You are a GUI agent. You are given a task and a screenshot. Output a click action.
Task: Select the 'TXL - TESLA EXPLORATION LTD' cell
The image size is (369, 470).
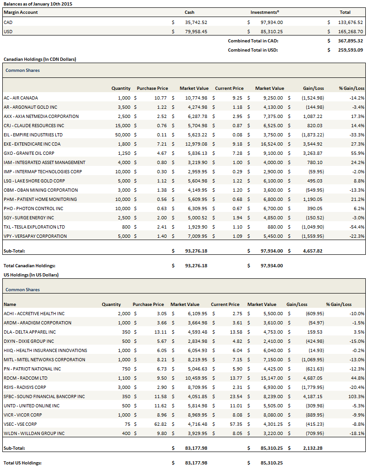coord(35,227)
